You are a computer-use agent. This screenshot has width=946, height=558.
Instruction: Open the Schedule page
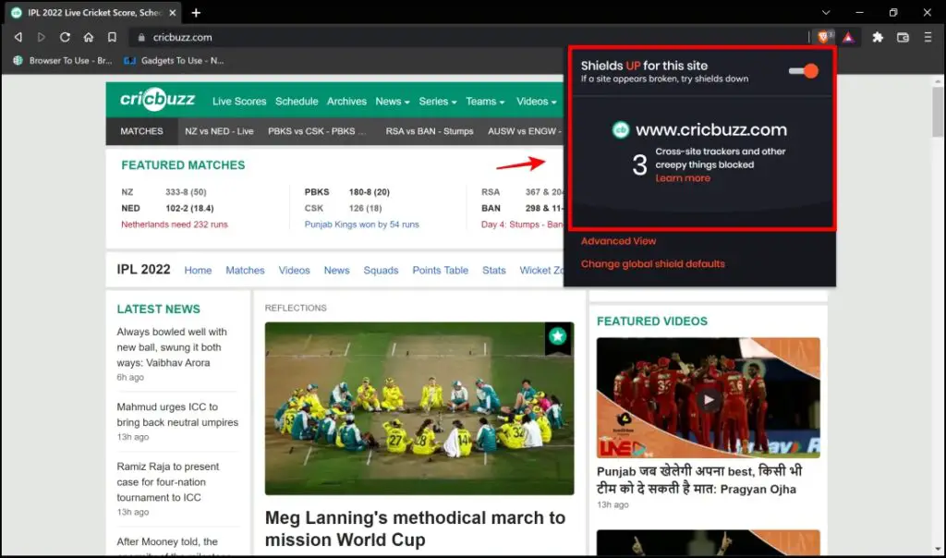click(x=297, y=102)
